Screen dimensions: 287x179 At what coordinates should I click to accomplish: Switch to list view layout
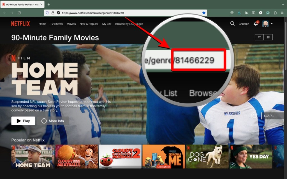pos(259,37)
